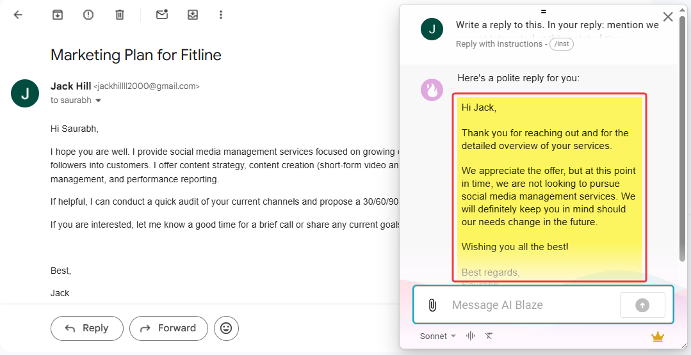Viewport: 691px width, 355px height.
Task: Click the Reply button
Action: point(87,328)
